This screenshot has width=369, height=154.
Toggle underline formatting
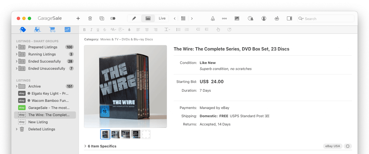click(98, 30)
